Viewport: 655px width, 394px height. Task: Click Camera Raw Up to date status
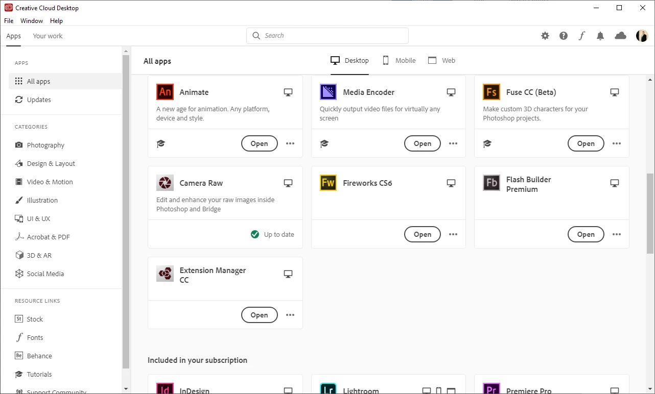(272, 234)
